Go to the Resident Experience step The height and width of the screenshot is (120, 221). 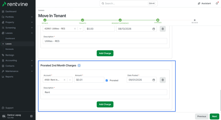pos(120,20)
